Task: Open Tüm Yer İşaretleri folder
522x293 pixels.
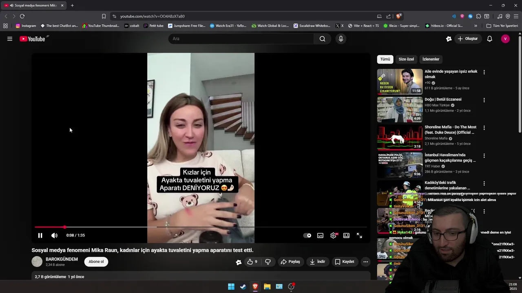Action: coord(502,26)
